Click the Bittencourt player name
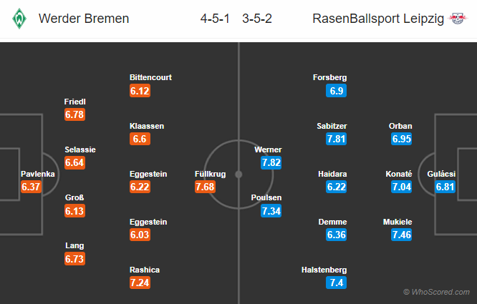 pos(150,77)
